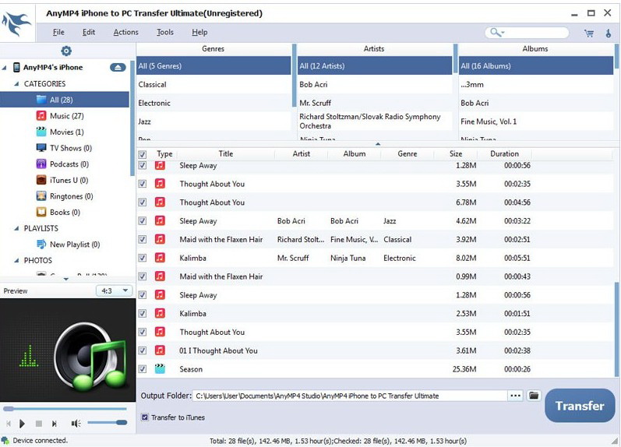Collapse the PHOTOS section
The image size is (621, 447).
pyautogui.click(x=16, y=261)
